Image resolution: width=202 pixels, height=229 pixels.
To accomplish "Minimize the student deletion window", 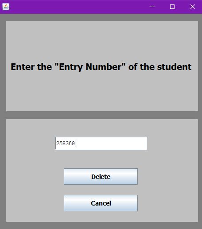I will click(152, 7).
